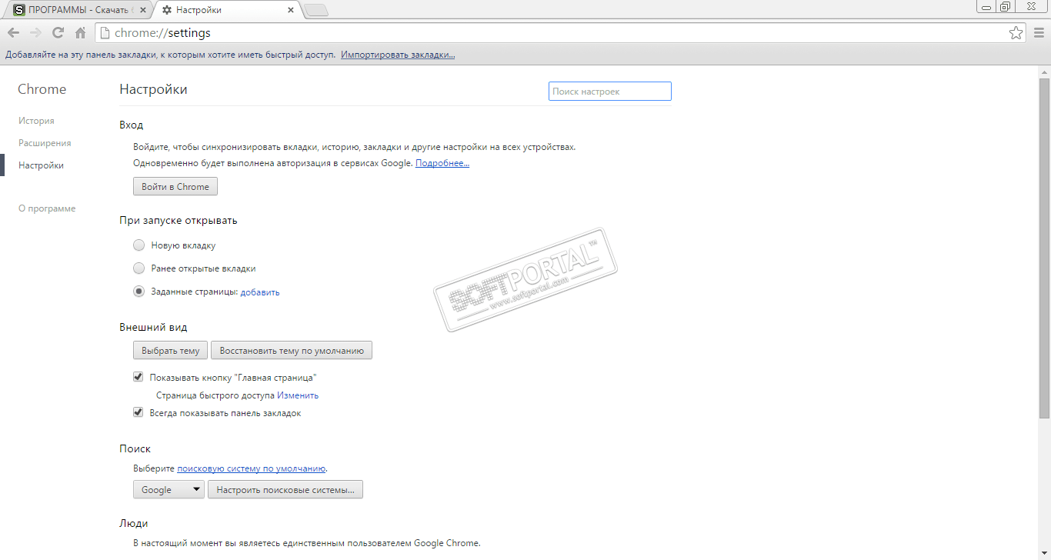
Task: Click the scrollbar up arrow
Action: click(1044, 71)
